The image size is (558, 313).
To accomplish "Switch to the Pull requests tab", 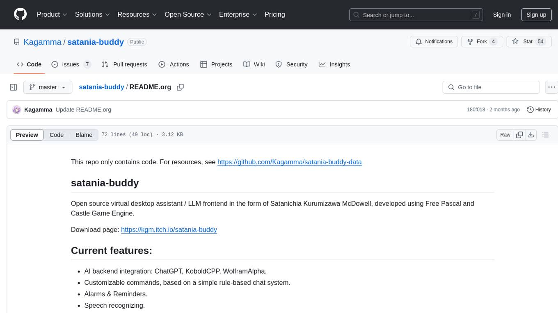I will click(124, 64).
